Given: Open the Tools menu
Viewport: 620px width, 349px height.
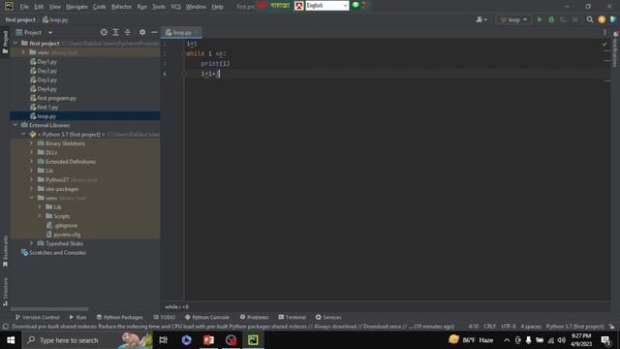Looking at the screenshot, I should click(159, 7).
